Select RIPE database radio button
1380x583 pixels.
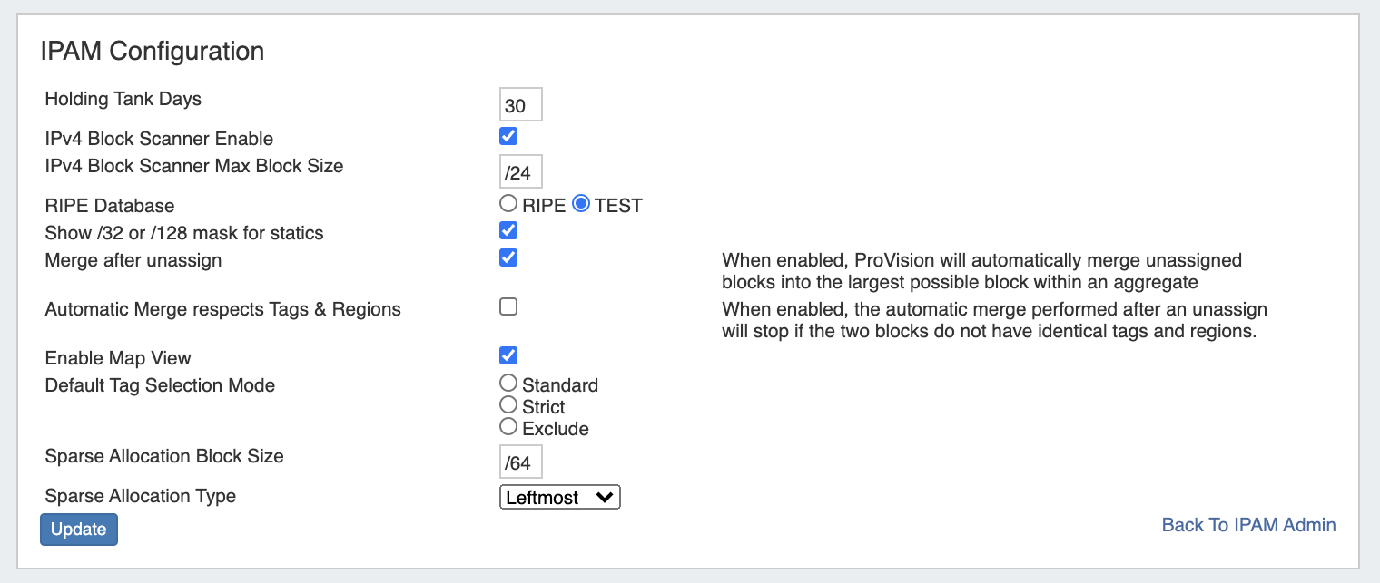pos(508,204)
